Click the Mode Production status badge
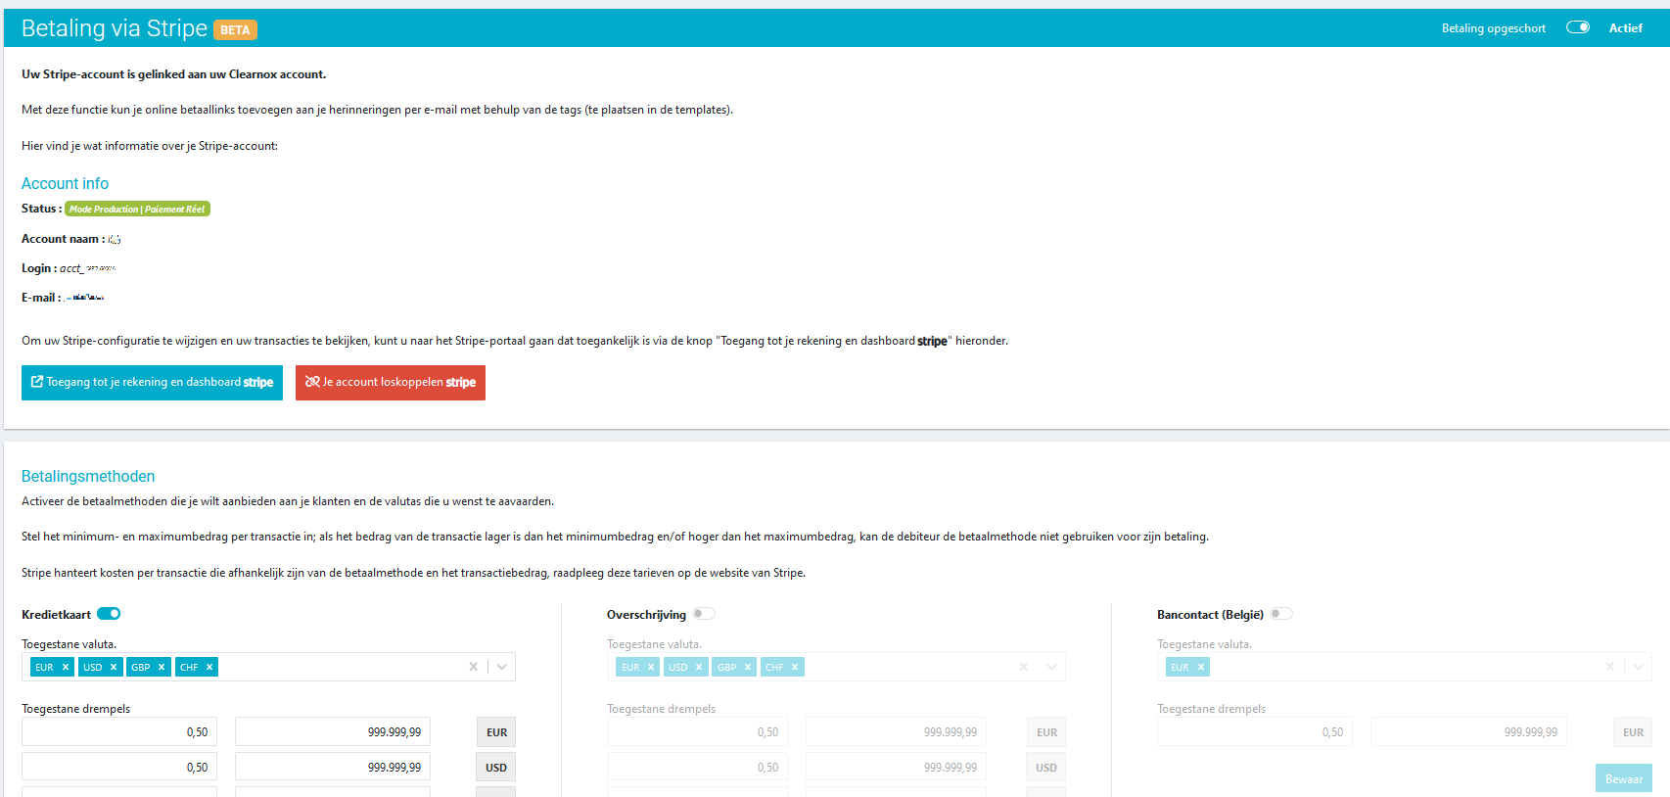Viewport: 1670px width, 797px height. 137,209
